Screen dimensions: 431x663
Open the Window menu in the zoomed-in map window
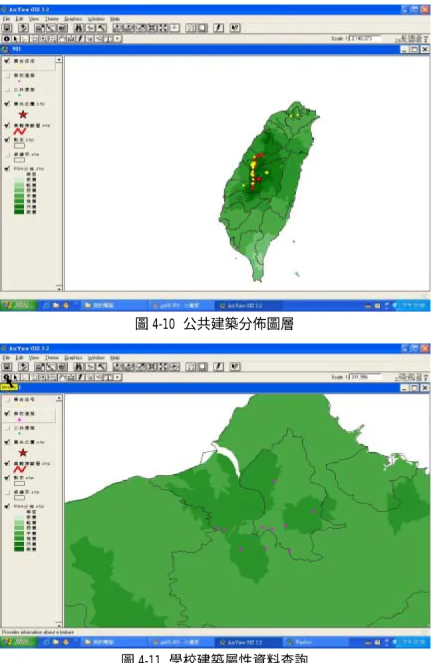coord(96,358)
